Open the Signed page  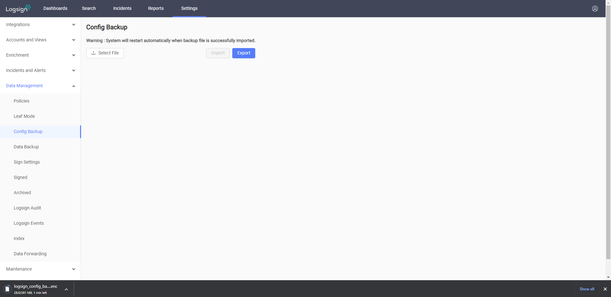coord(40,177)
